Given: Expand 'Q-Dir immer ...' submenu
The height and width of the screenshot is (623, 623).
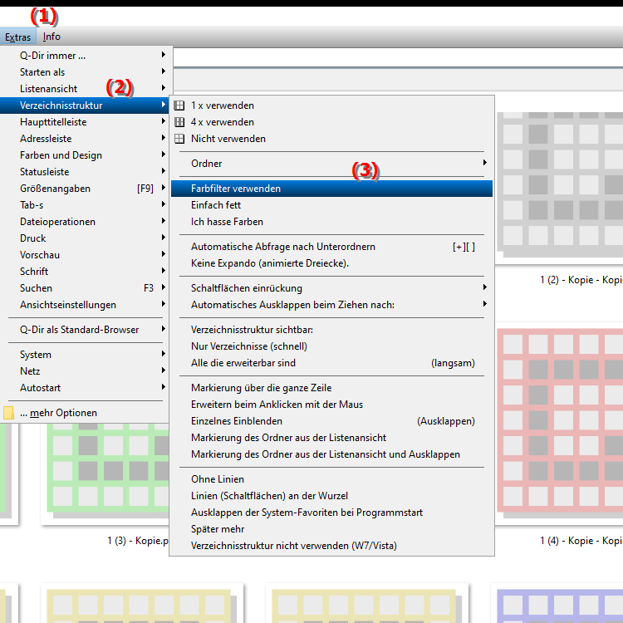Looking at the screenshot, I should point(84,55).
